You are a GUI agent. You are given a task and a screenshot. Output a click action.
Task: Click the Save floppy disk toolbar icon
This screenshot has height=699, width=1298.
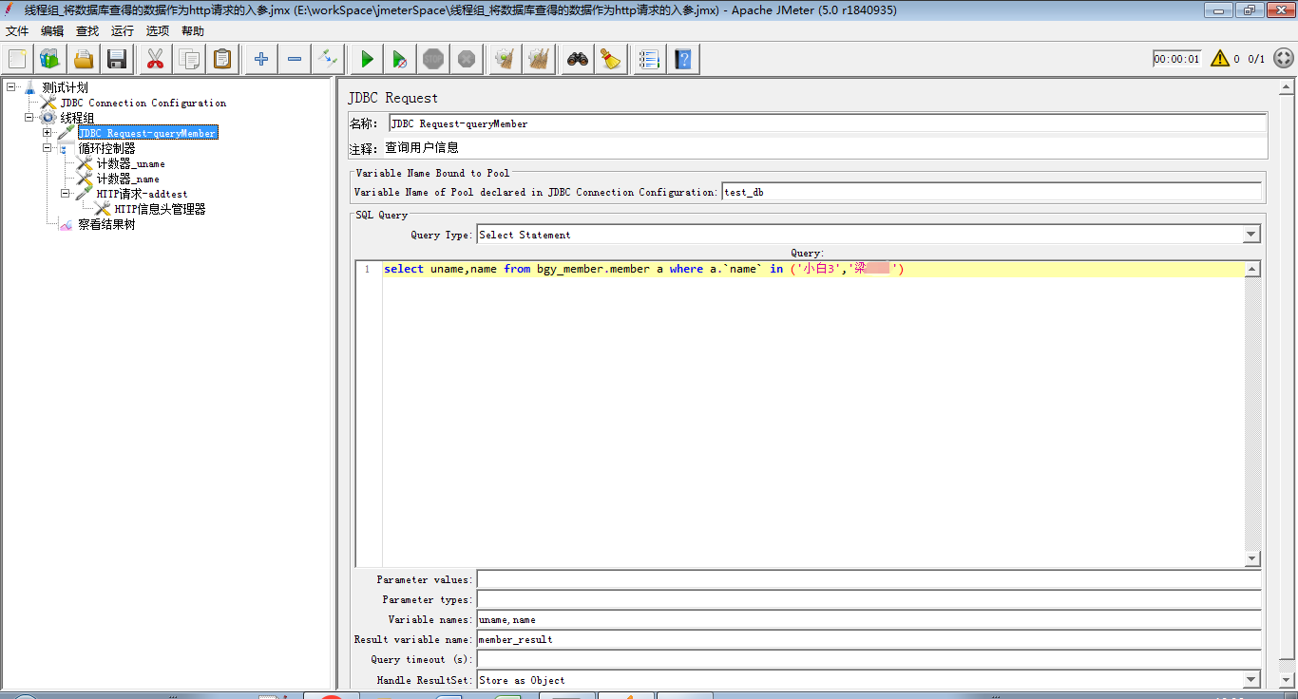click(117, 59)
